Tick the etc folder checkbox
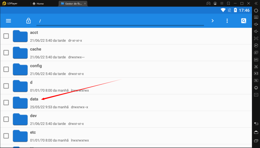 pos(6,136)
